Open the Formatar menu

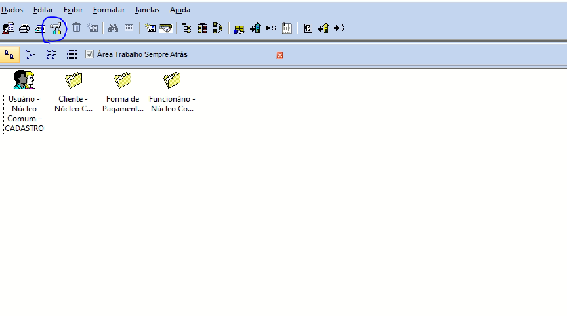coord(109,10)
